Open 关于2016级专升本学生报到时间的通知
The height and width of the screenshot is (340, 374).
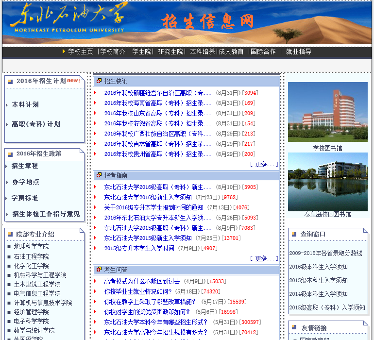click(154, 207)
